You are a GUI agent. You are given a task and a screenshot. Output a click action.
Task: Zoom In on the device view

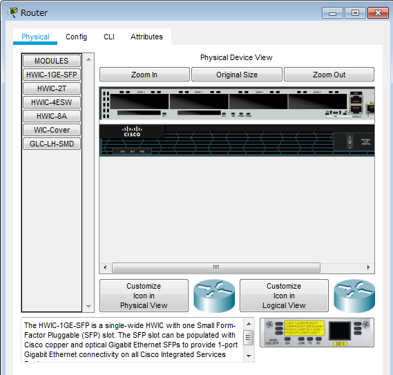coord(144,75)
